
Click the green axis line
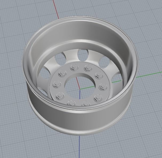coord(149,75)
